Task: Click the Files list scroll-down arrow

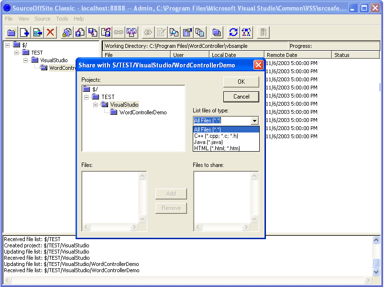Action: 142,219
